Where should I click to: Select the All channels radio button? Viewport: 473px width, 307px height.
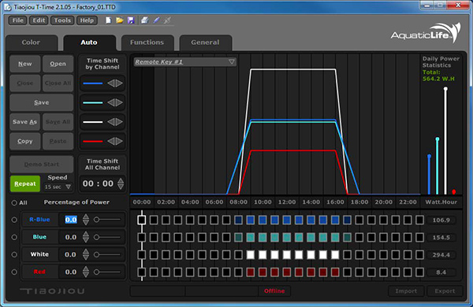[14, 203]
